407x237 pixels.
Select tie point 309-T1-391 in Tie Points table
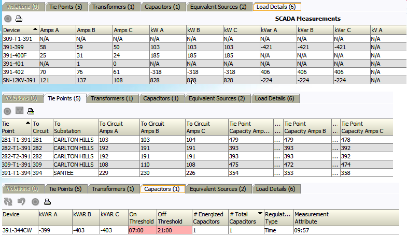197,165
